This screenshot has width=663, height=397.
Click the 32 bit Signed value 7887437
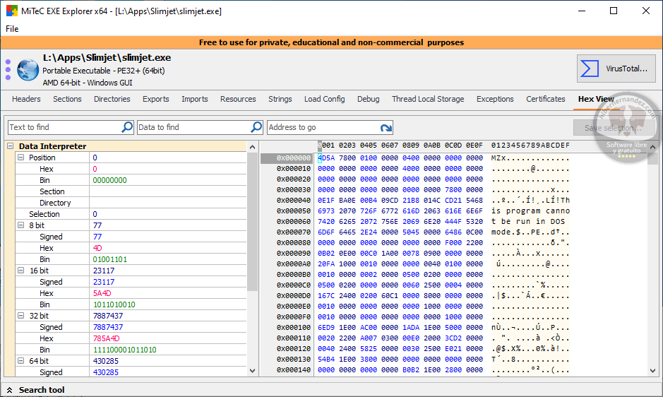108,327
